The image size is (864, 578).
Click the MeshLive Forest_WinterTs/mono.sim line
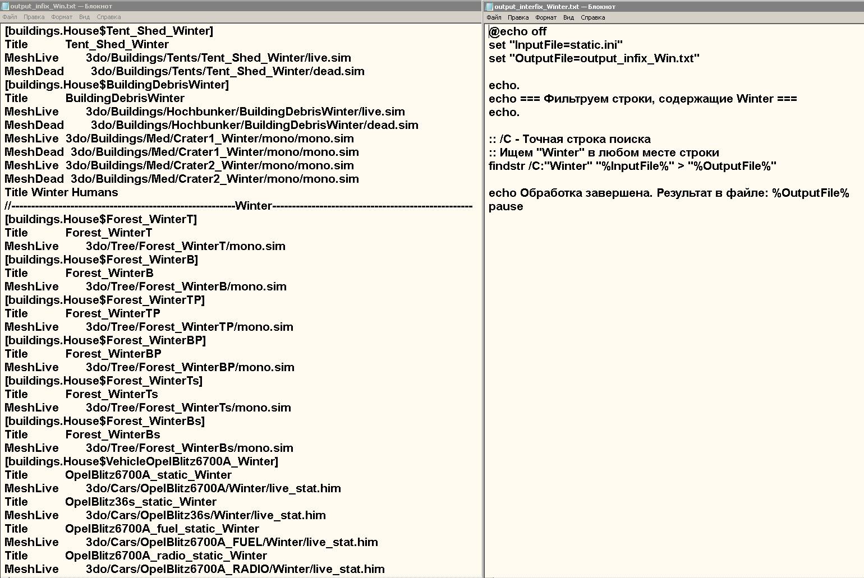tap(148, 408)
